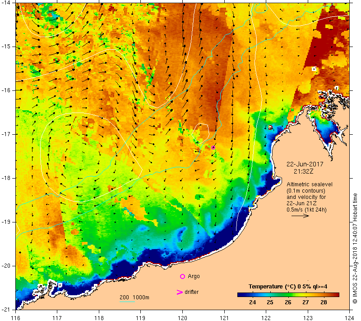This screenshot has width=361, height=321.
Task: Click the time label 21:32Z
Action: point(303,171)
